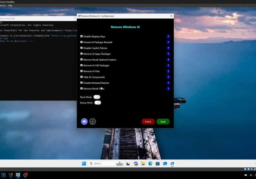Enable the Revert Mode toggle
The height and width of the screenshot is (179, 256).
97,97
